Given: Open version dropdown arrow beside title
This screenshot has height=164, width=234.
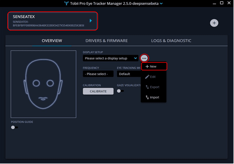Looking at the screenshot, I should tap(161, 3).
